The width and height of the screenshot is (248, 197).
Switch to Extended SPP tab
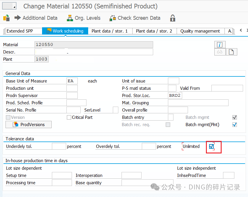pos(23,31)
